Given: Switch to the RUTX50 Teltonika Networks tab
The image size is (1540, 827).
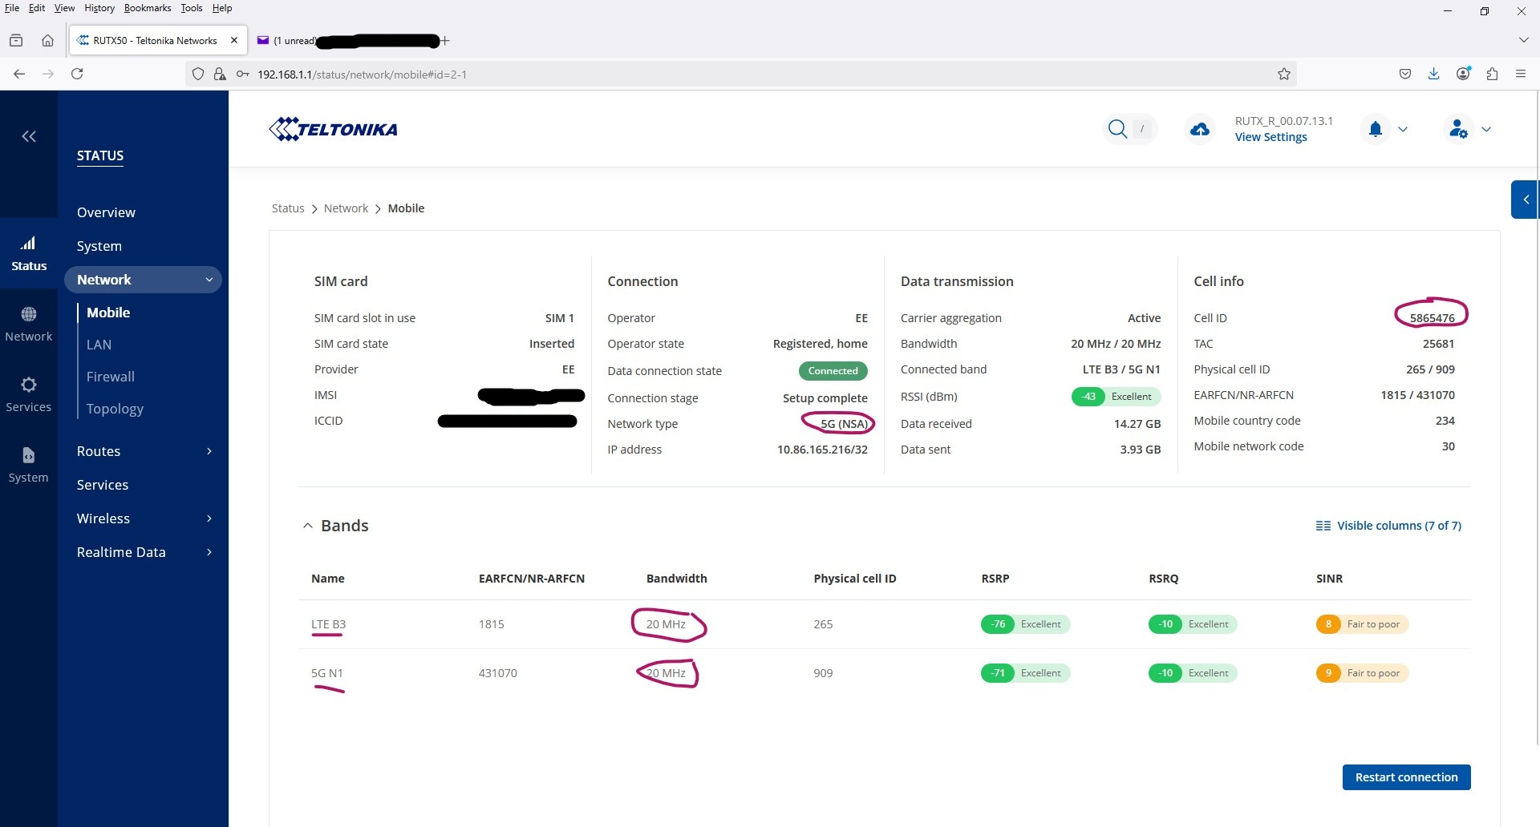Looking at the screenshot, I should (x=155, y=40).
